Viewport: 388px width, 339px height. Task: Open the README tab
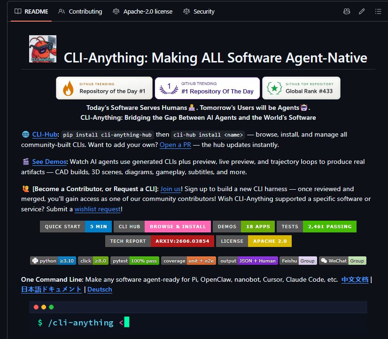coord(31,11)
